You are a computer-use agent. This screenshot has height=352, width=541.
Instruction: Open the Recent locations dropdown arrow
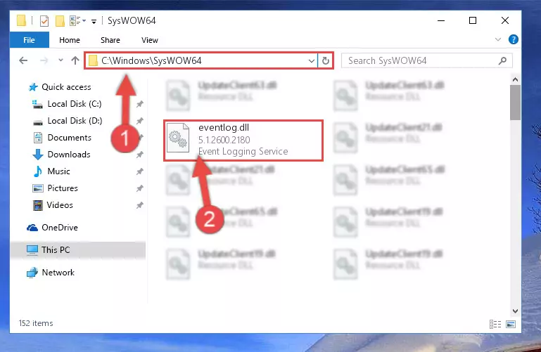coord(61,60)
